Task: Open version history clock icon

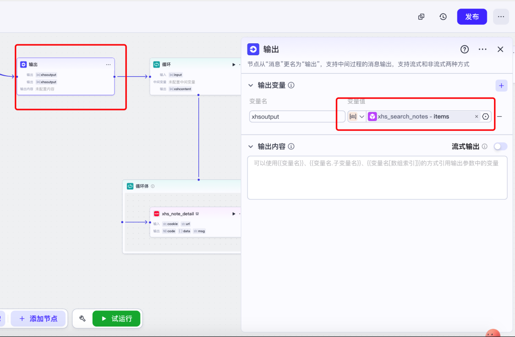Action: coord(443,17)
